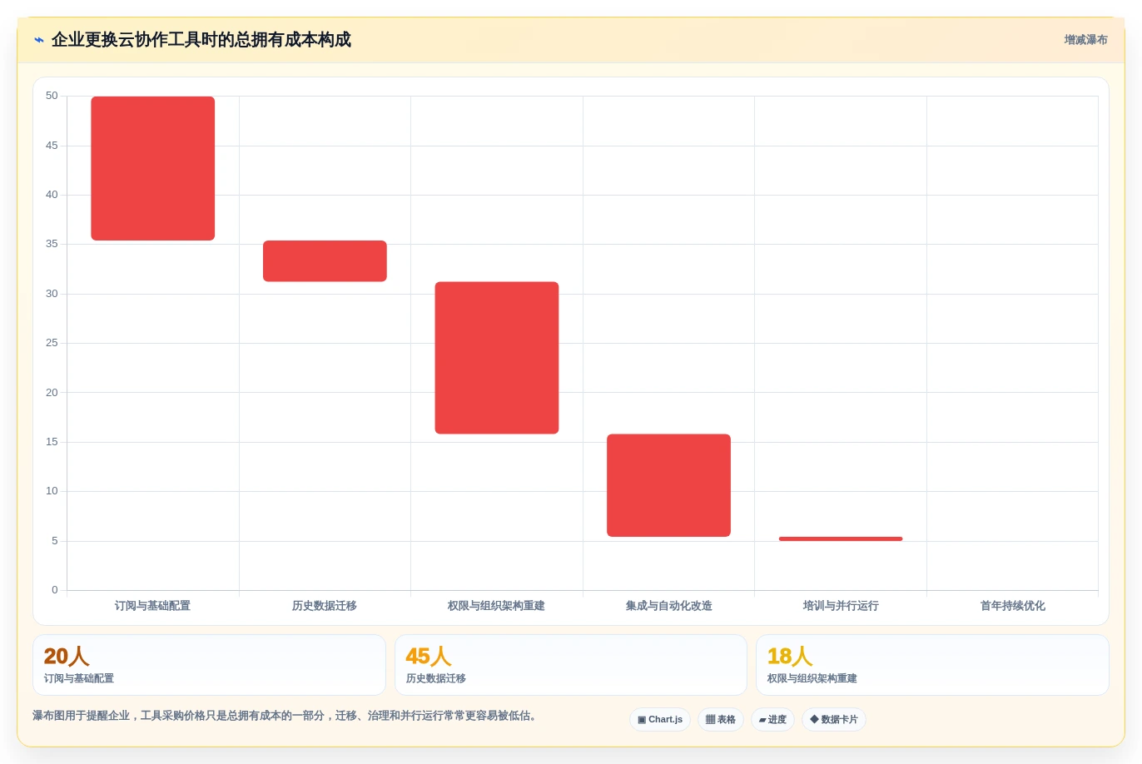
Task: Click the 订阅与基础配置 axis label
Action: 153,606
